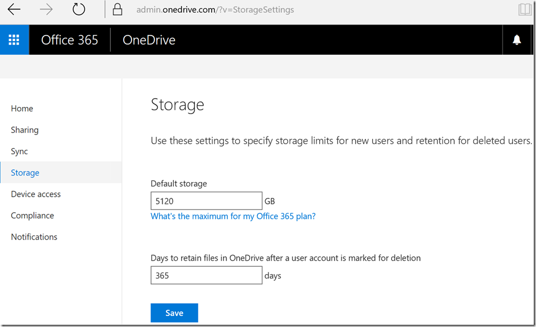Click the "days" unit text
The image size is (536, 327).
[273, 276]
